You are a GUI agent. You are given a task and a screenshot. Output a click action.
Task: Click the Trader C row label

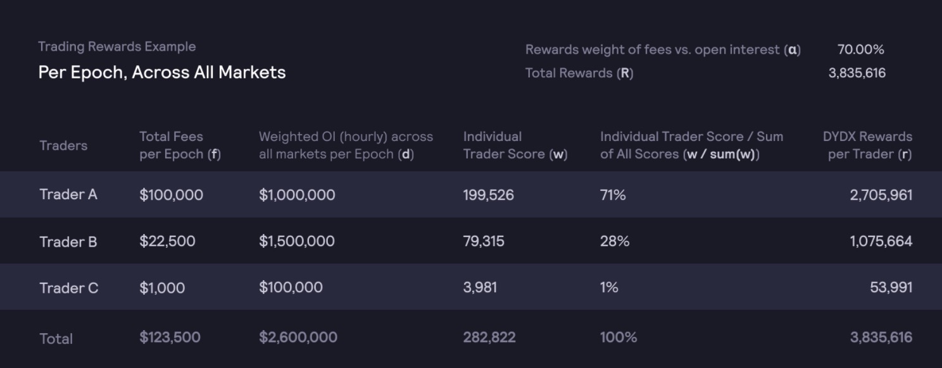pos(69,288)
